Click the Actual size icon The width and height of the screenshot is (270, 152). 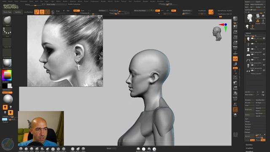pyautogui.click(x=235, y=37)
